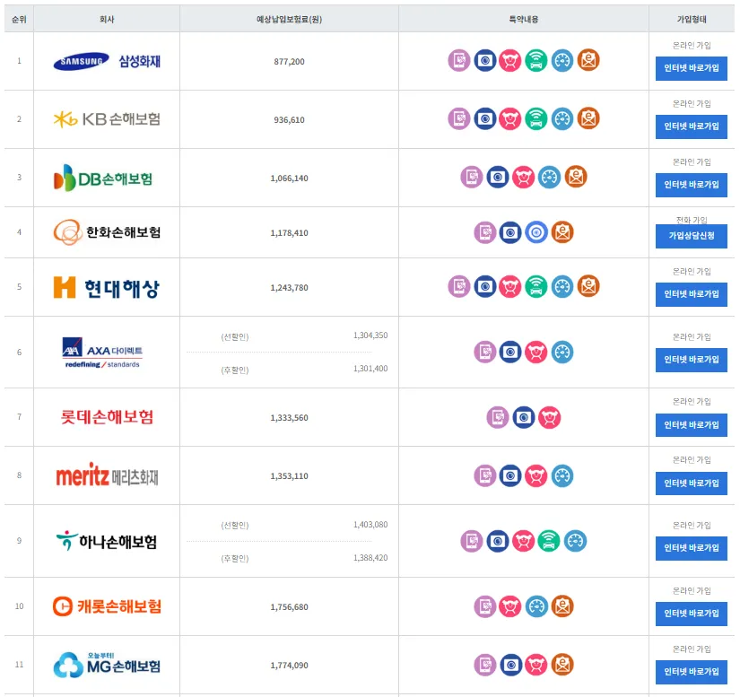This screenshot has width=740, height=697.
Task: Click the 캐롯손해보험 logo
Action: tap(107, 606)
